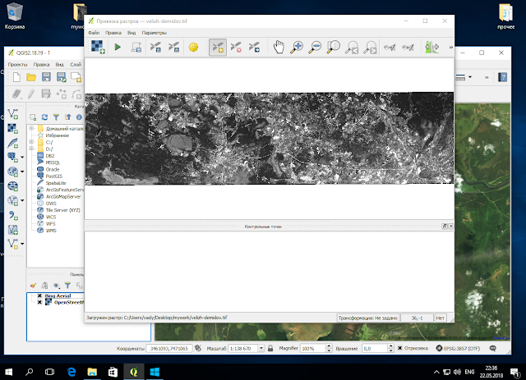Open CRS EPSG:3857 status button
The width and height of the screenshot is (526, 380).
[458, 348]
